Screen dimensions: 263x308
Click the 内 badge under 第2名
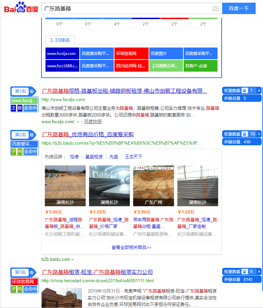point(20,151)
